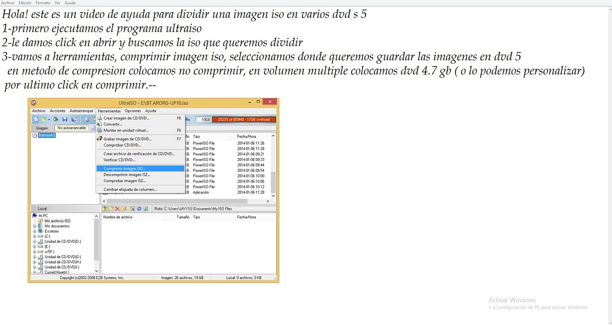Expand the Unidad de CD/DVD(G:) node
This screenshot has height=325, width=612.
pos(34,257)
